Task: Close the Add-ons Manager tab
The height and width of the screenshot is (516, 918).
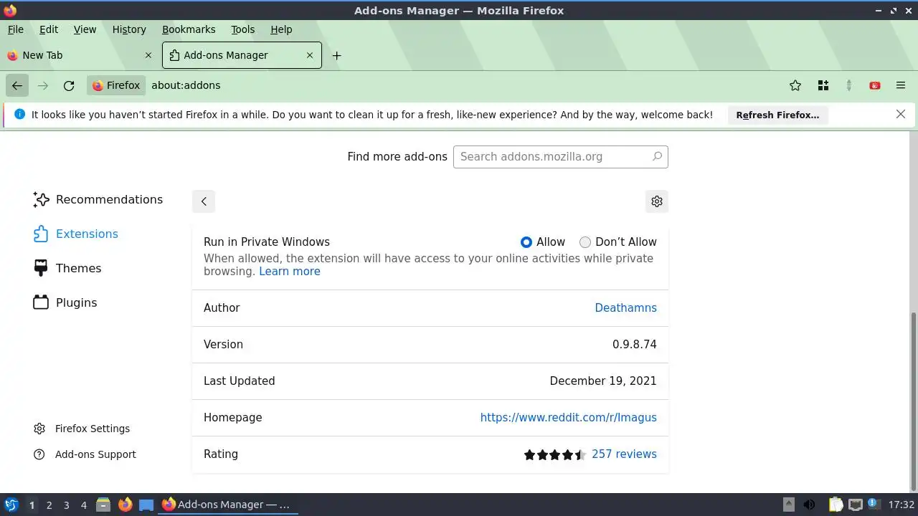Action: coord(310,55)
